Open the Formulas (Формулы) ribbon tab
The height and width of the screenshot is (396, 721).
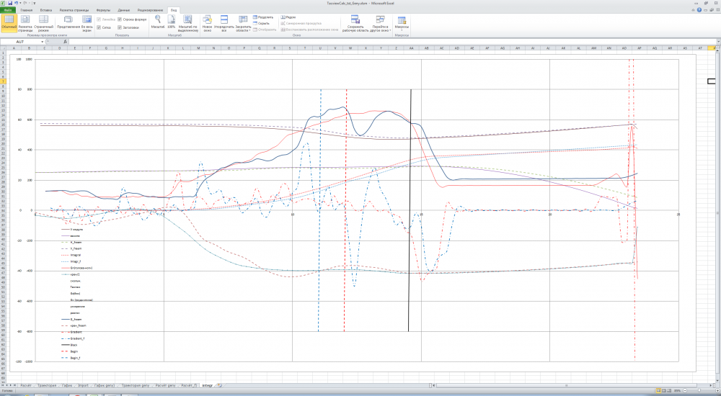click(x=102, y=11)
